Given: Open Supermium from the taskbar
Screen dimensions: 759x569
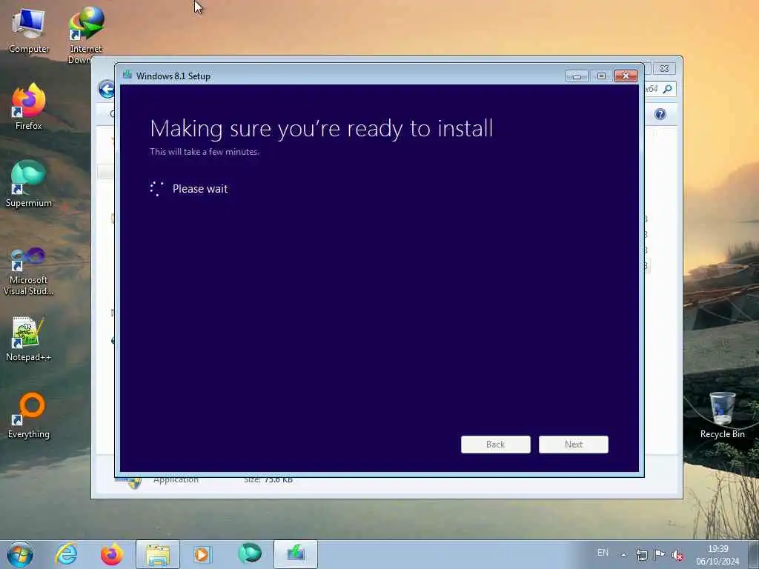Looking at the screenshot, I should click(250, 554).
